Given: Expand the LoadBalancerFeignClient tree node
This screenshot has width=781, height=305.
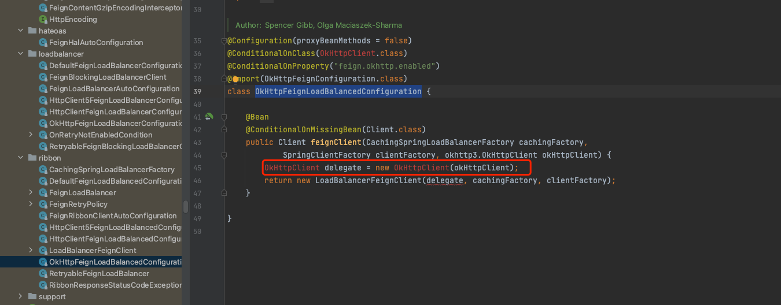Looking at the screenshot, I should tap(31, 250).
